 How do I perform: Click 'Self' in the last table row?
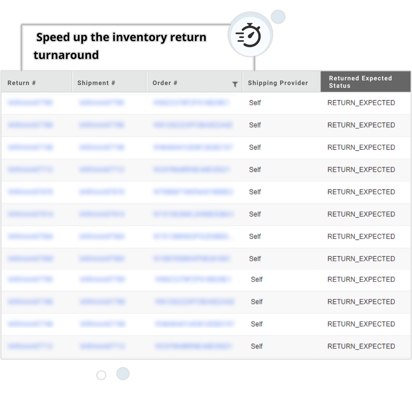(257, 346)
